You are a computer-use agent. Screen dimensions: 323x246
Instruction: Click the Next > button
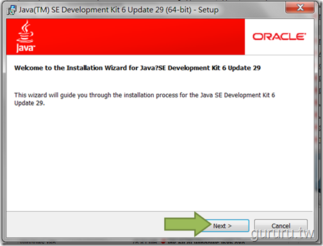click(226, 225)
